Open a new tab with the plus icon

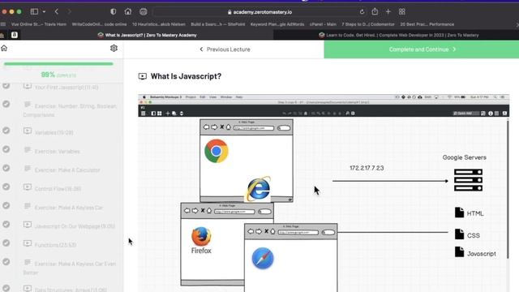point(388,11)
